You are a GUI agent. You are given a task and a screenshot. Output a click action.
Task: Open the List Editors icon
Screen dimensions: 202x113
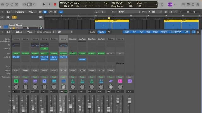click(x=183, y=4)
